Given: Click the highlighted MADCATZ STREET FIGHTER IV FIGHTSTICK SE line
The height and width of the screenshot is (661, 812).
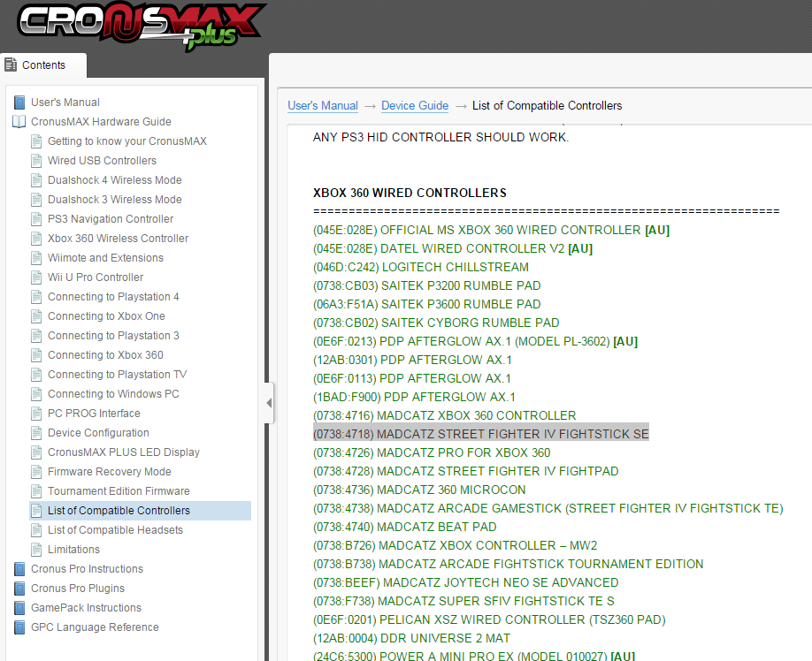Looking at the screenshot, I should tap(480, 434).
